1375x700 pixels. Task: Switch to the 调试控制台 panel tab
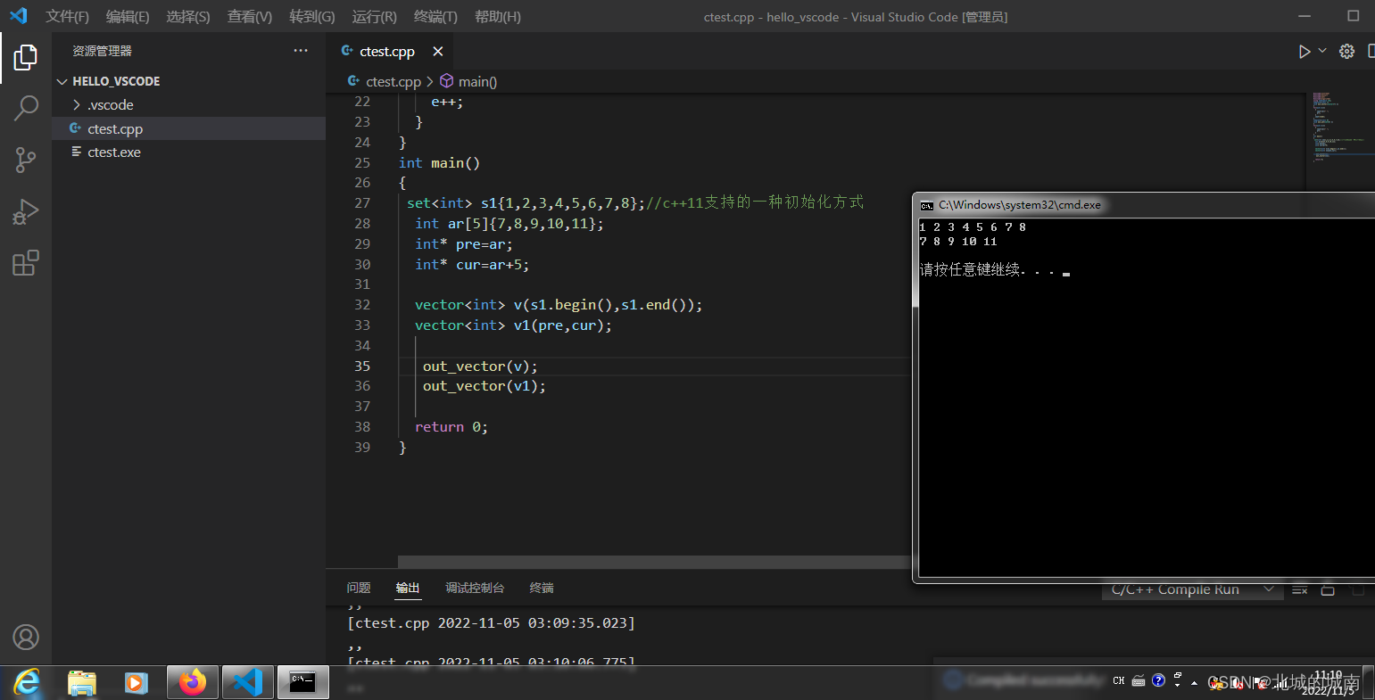coord(475,588)
